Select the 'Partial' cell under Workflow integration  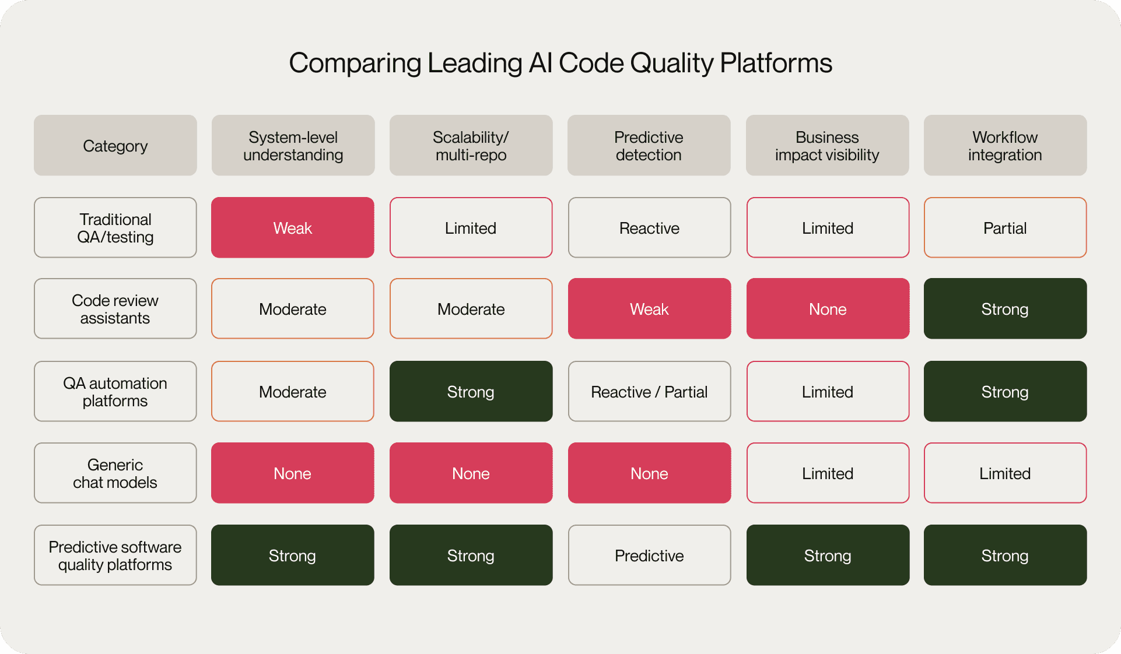pyautogui.click(x=1005, y=228)
